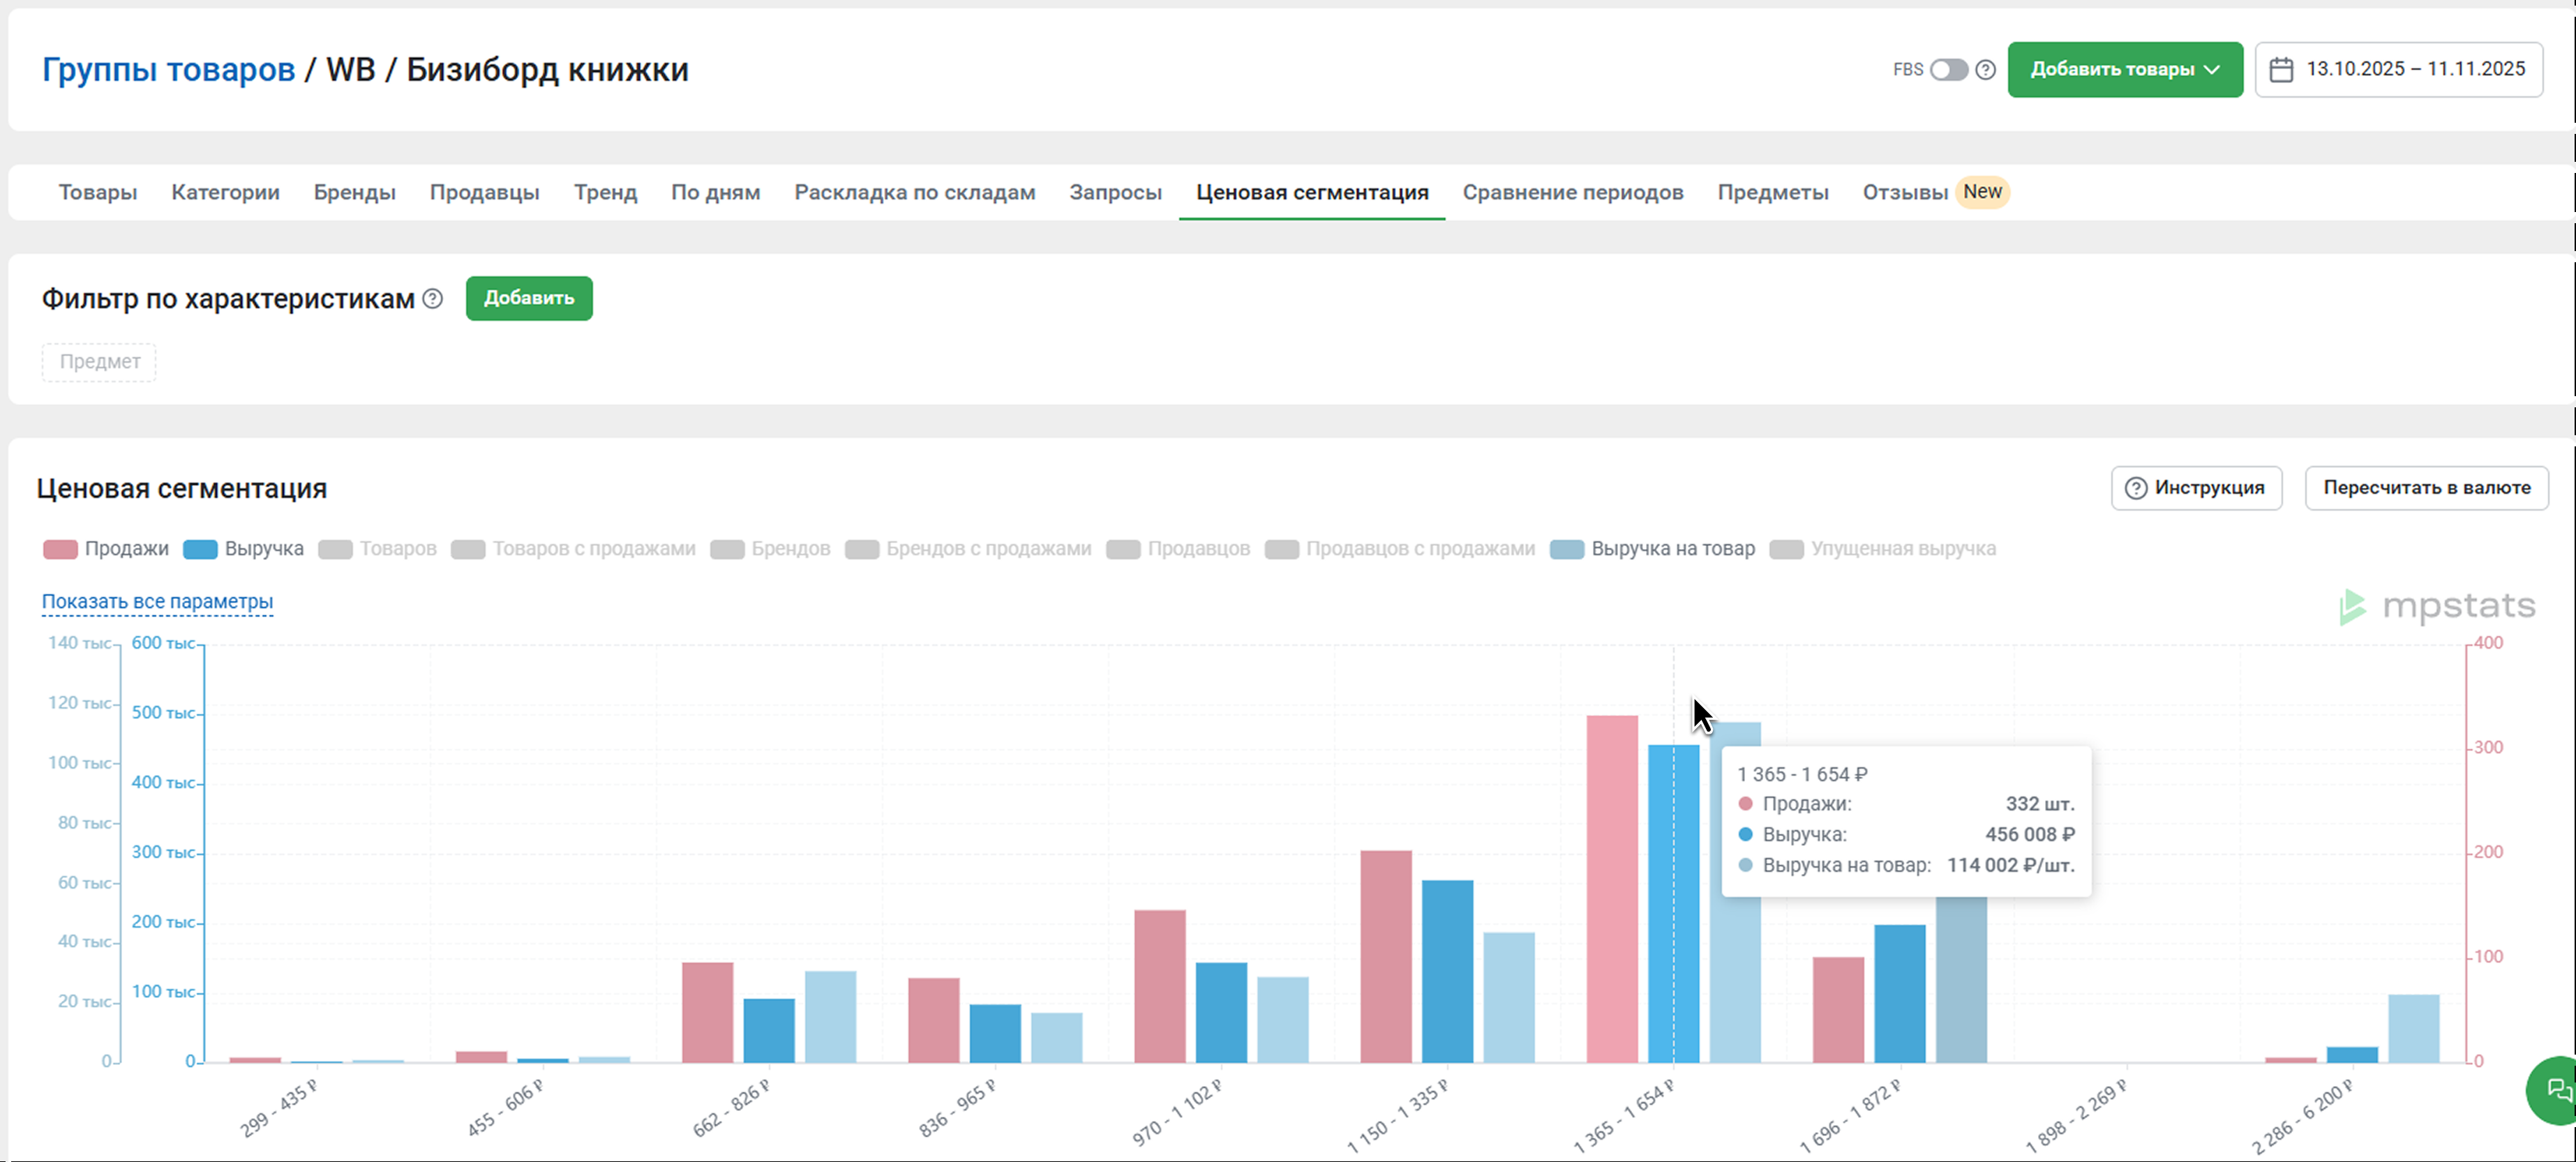Open the Сравнение периодов tab
Viewport: 2576px width, 1162px height.
coord(1572,193)
